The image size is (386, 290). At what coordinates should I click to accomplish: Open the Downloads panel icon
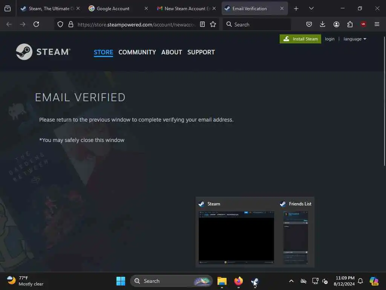click(323, 24)
